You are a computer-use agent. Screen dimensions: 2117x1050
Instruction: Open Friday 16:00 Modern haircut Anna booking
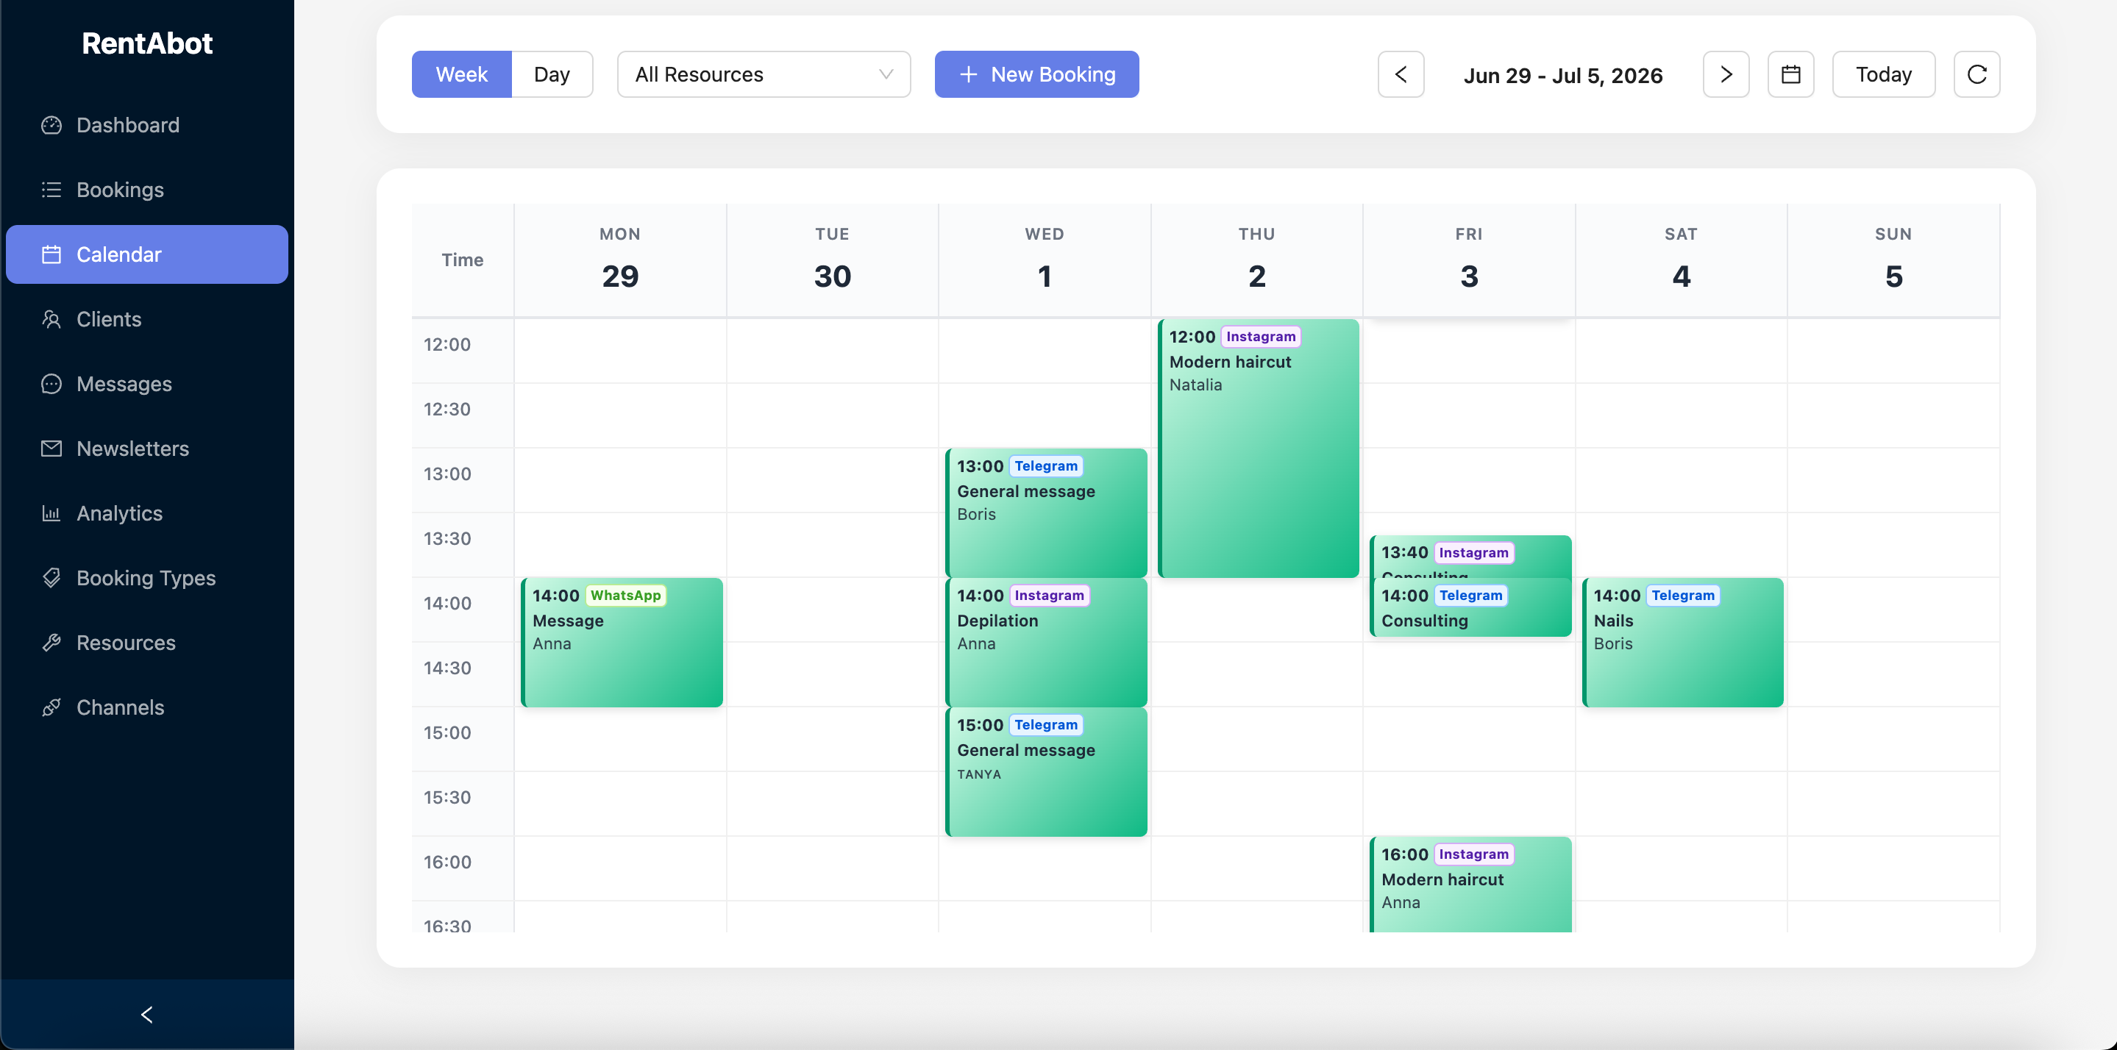pos(1470,885)
